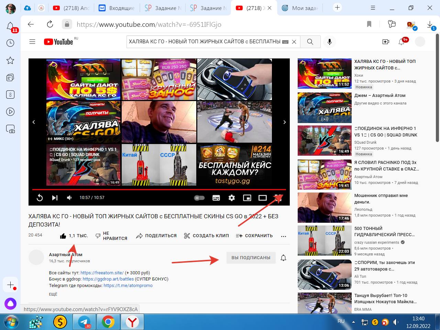Open the create video menu
Viewport: 440px width, 330px height.
click(386, 42)
